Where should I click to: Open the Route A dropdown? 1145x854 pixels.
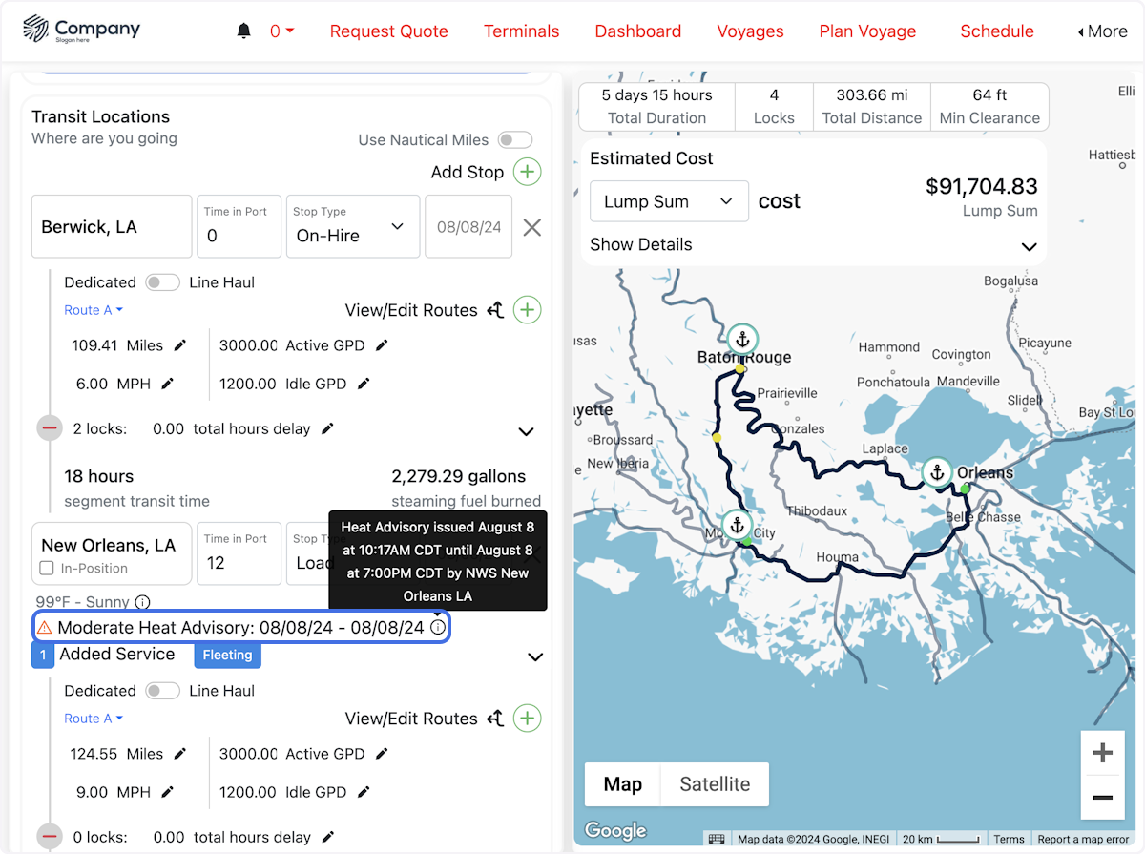tap(93, 309)
